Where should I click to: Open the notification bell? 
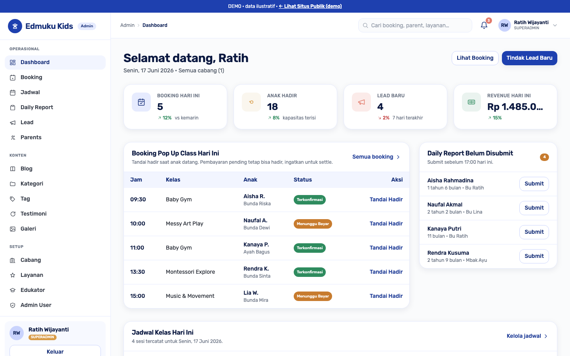click(x=484, y=25)
